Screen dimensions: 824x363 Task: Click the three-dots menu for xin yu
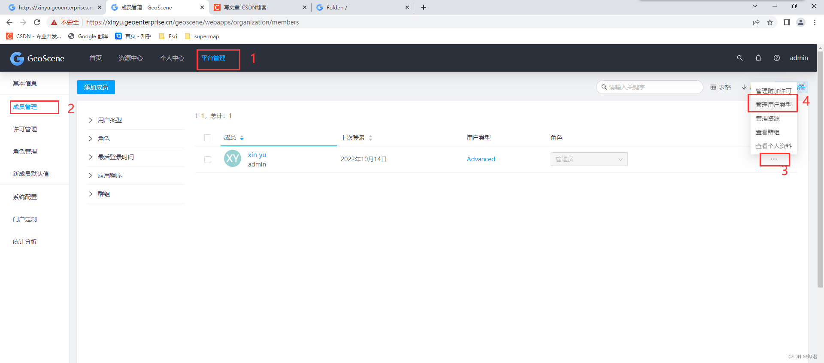[x=774, y=159]
